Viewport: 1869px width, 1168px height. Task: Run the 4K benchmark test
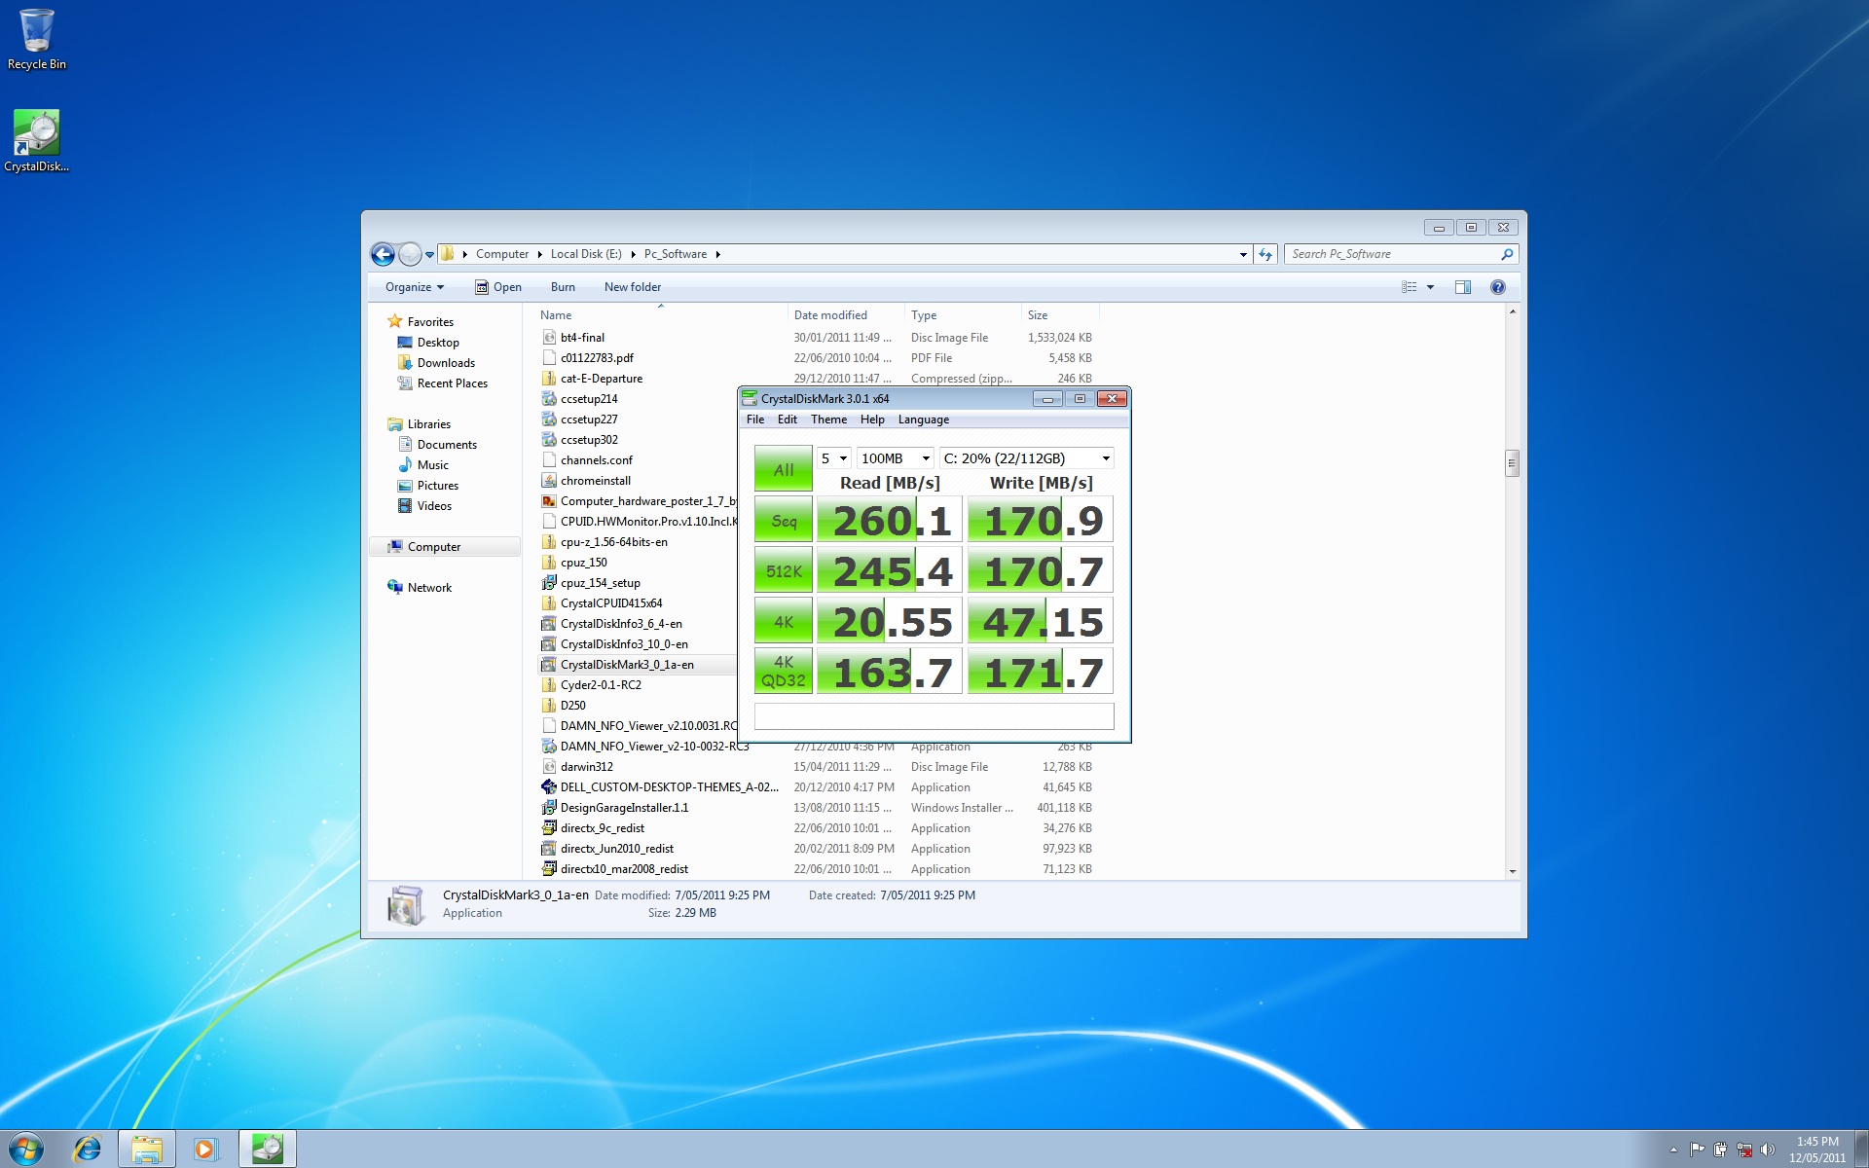tap(784, 622)
